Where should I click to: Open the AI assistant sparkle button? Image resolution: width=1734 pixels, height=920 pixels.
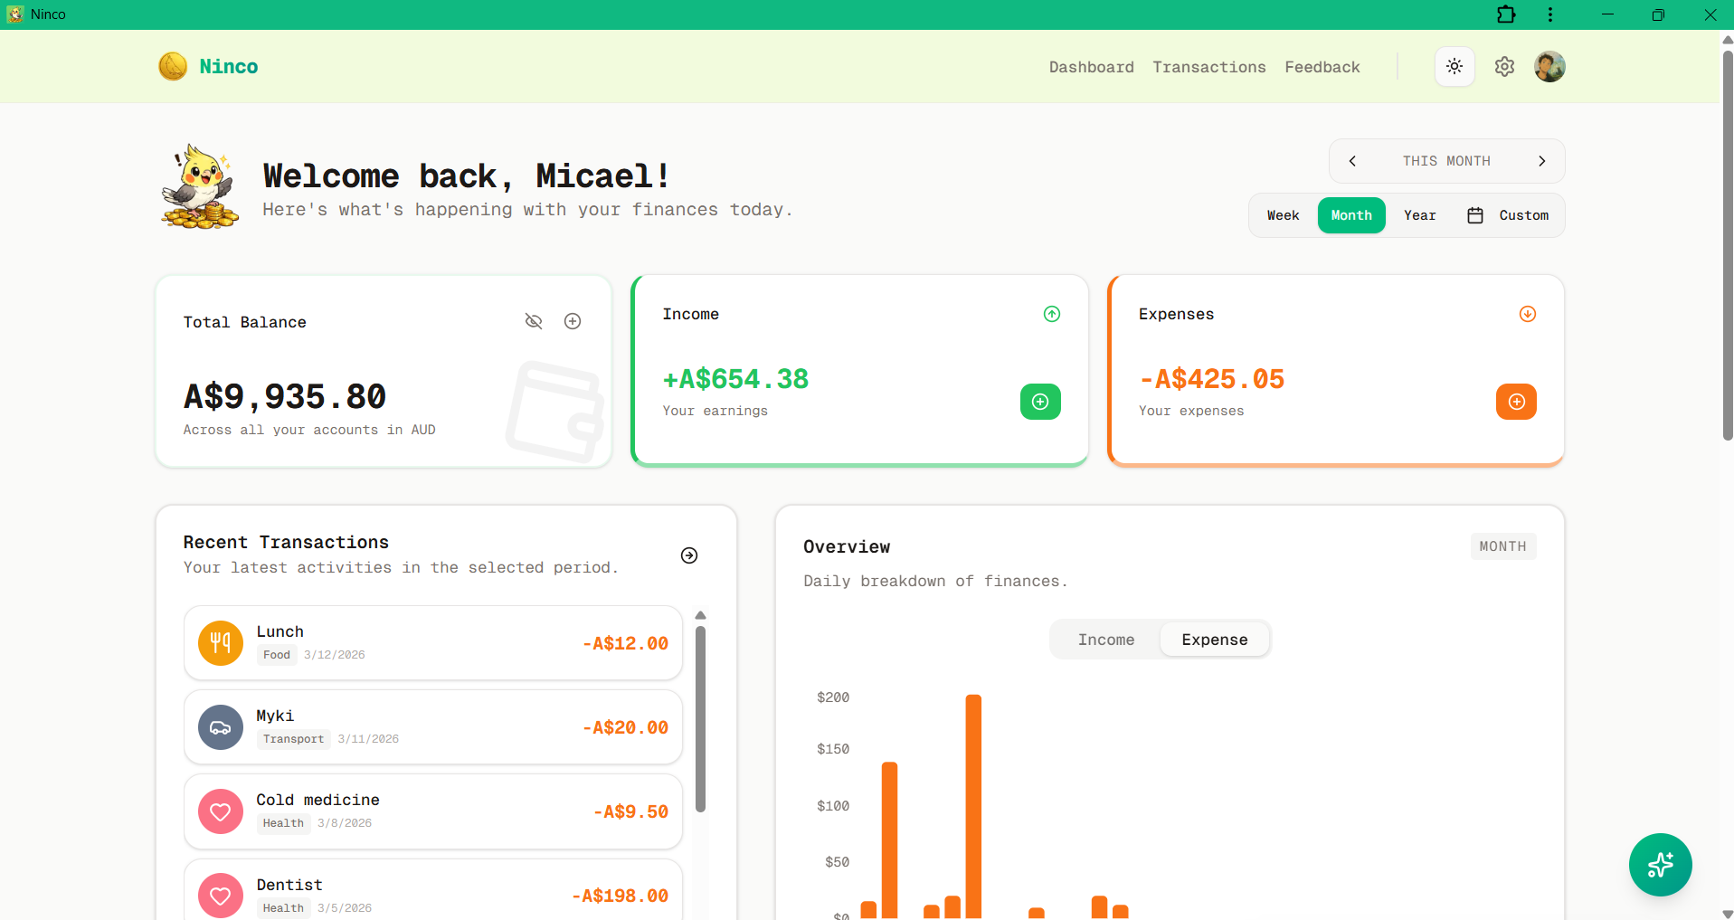pos(1660,865)
